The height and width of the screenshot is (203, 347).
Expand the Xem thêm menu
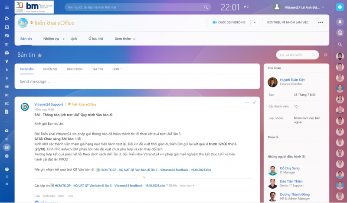click(x=125, y=39)
